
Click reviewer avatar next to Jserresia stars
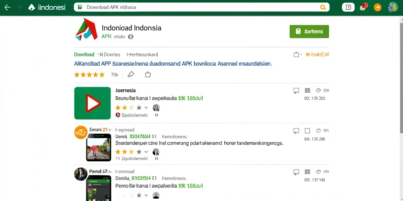(x=156, y=108)
